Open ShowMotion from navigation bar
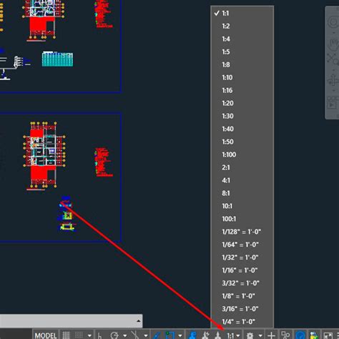This screenshot has width=339, height=339. (x=333, y=103)
